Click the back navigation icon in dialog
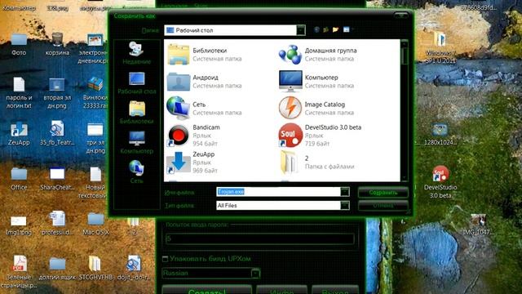 click(x=316, y=29)
